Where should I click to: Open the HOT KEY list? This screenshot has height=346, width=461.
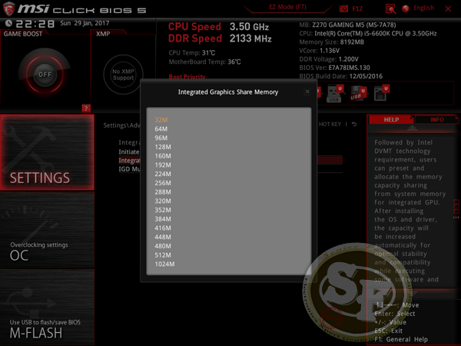[330, 124]
